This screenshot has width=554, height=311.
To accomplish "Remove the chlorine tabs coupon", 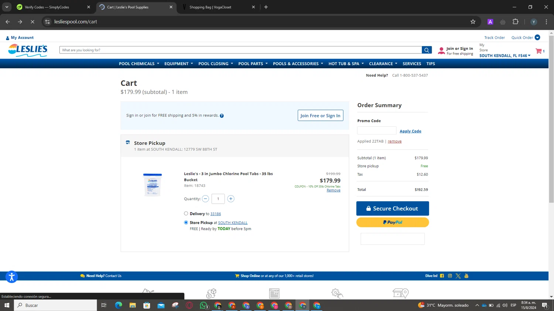I will coord(334,190).
